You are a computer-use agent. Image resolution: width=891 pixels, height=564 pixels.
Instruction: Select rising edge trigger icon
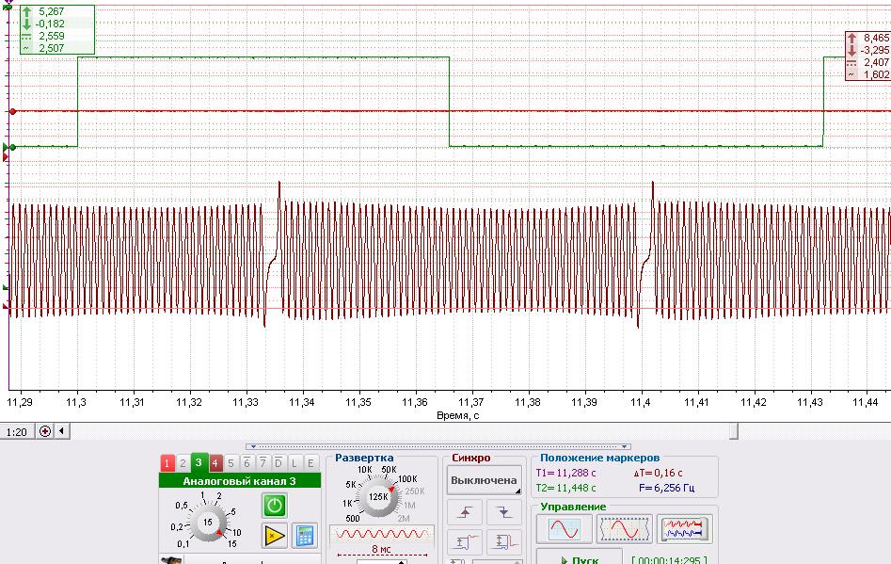pos(465,512)
